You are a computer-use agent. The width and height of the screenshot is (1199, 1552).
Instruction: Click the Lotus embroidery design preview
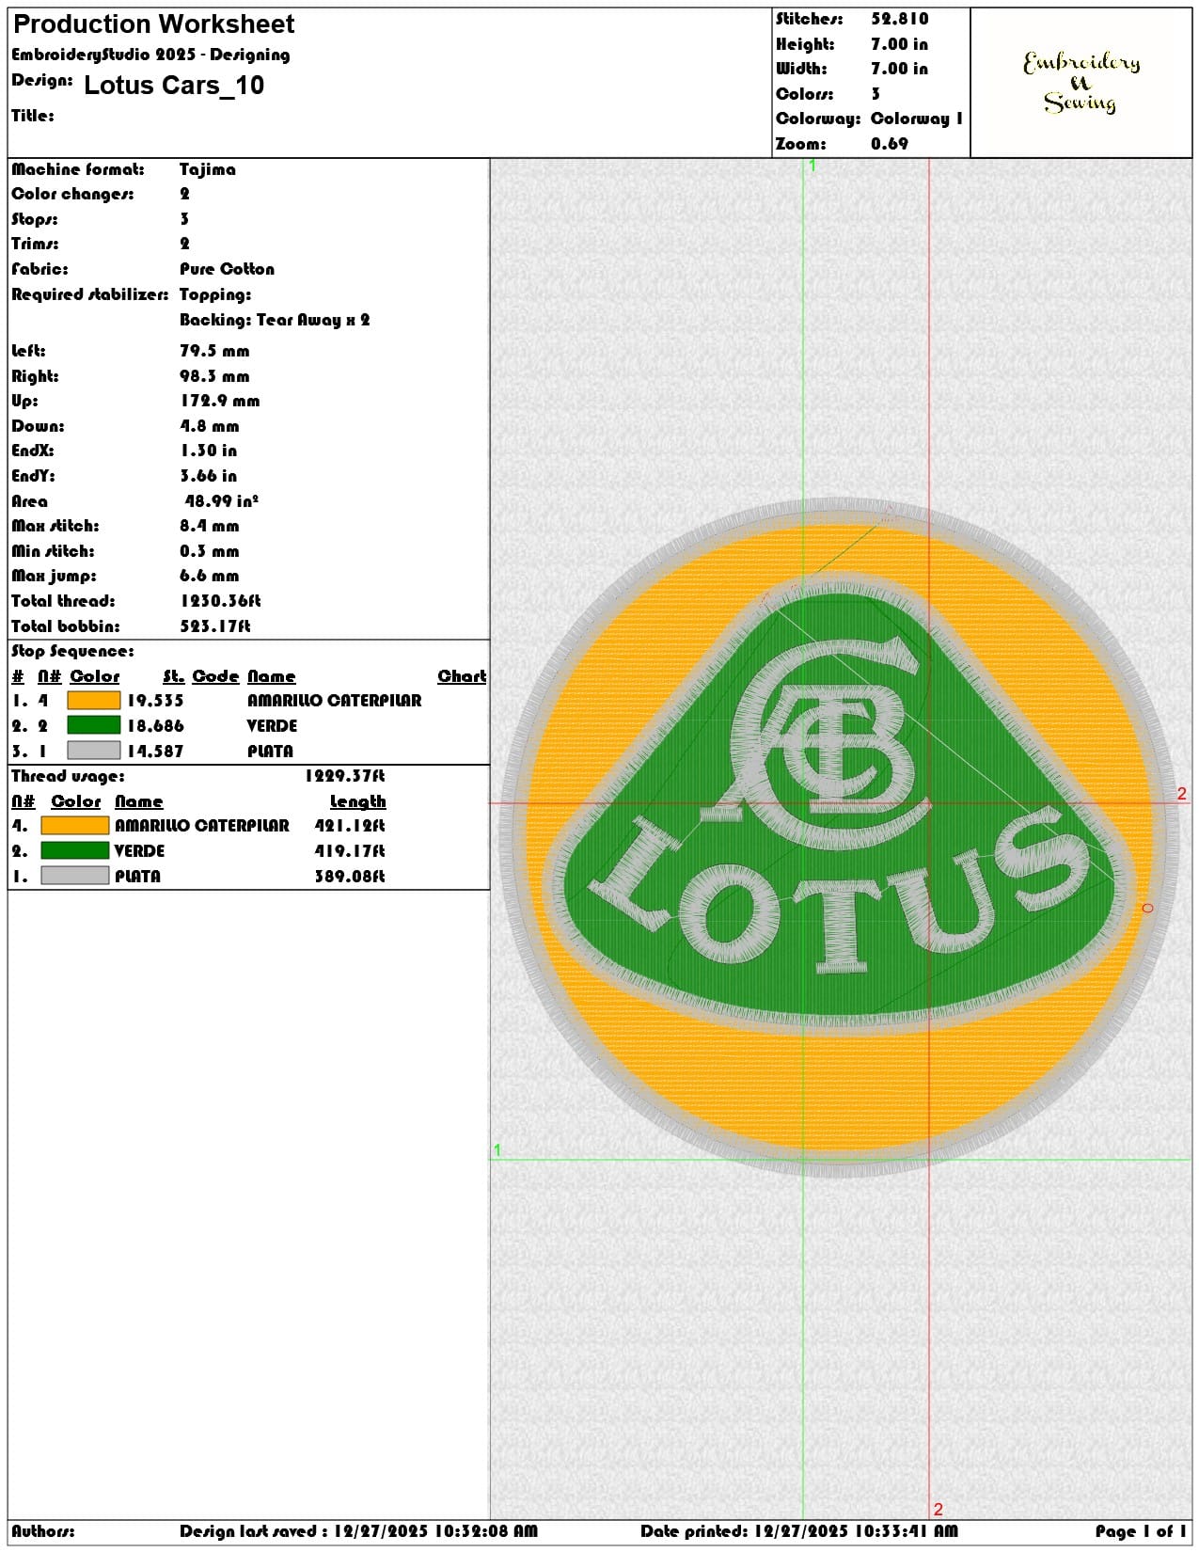coord(839,836)
